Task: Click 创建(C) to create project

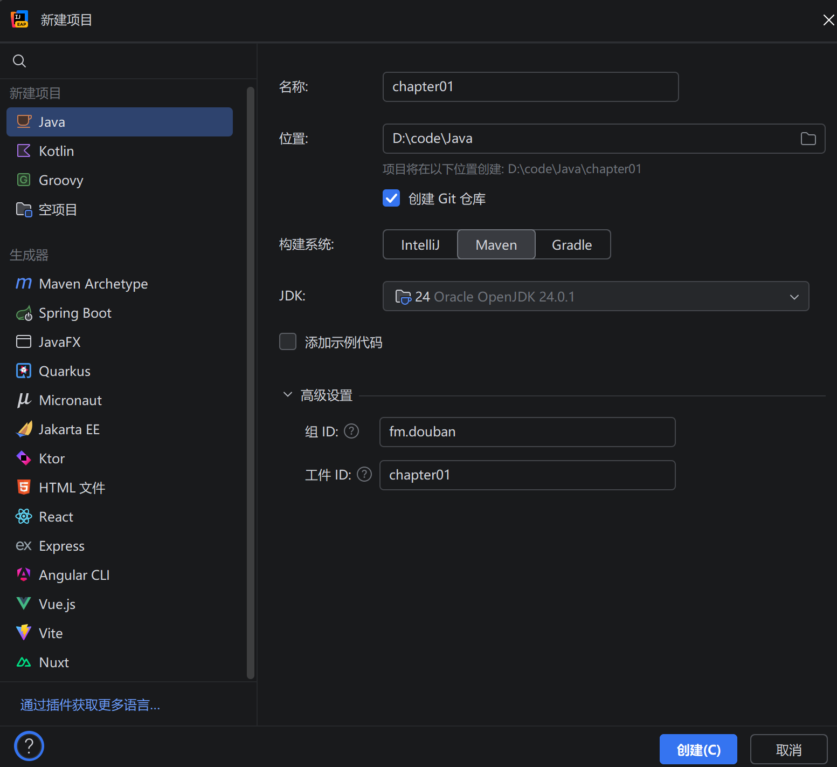Action: point(698,749)
